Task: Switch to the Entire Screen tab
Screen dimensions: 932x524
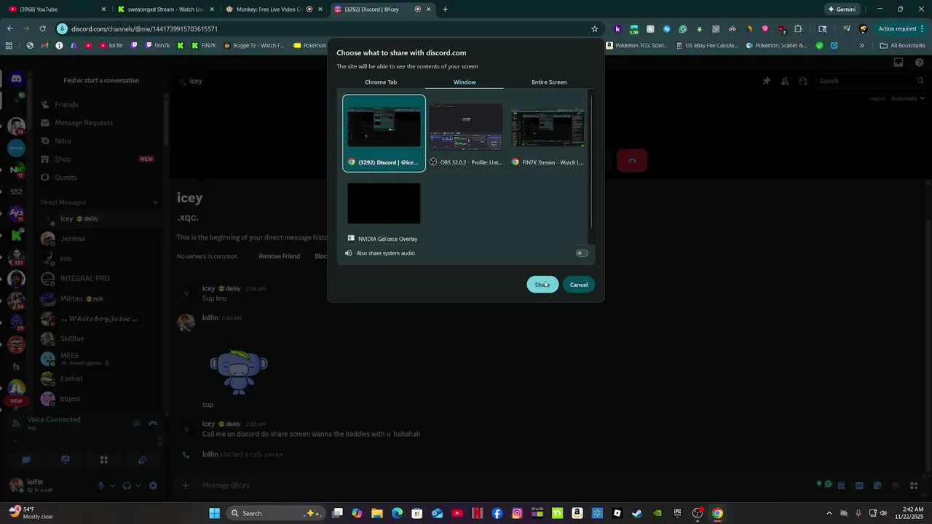Action: coord(549,82)
